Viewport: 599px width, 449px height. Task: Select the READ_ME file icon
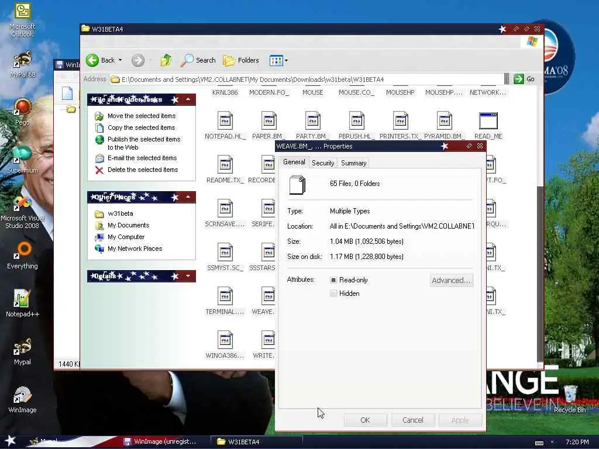[488, 120]
